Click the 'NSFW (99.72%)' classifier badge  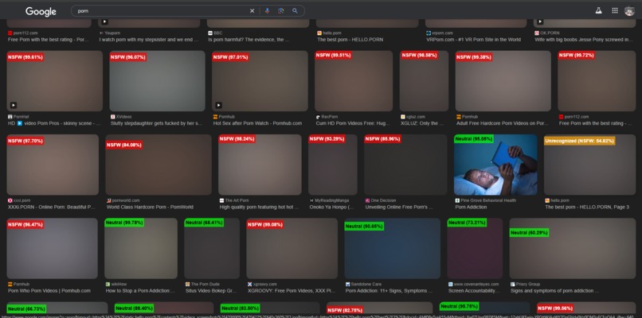pos(576,55)
